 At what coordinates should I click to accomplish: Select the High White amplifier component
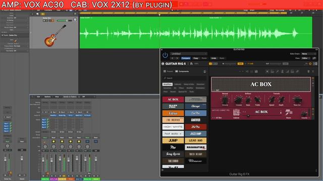[173, 127]
